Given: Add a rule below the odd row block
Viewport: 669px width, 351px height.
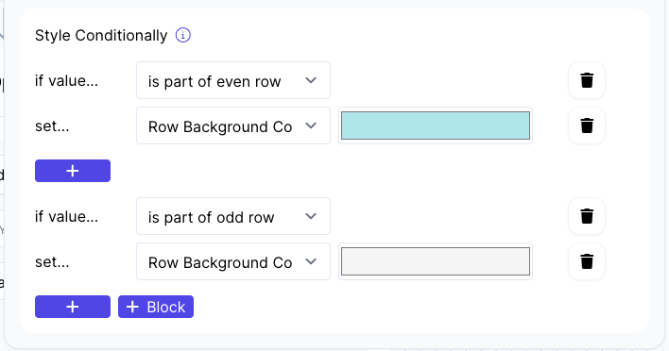Looking at the screenshot, I should point(73,307).
